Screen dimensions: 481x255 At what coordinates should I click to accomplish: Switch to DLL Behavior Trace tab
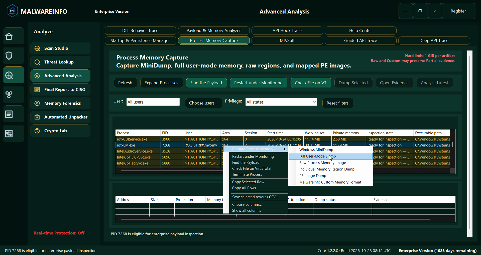pyautogui.click(x=140, y=30)
